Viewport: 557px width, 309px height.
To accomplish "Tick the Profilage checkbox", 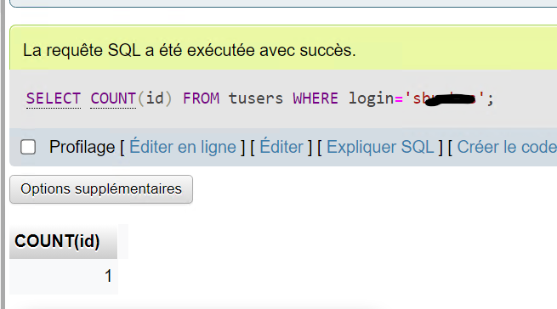I will point(28,147).
